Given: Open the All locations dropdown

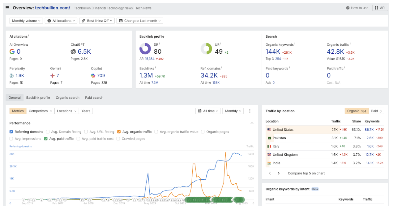Looking at the screenshot, I should (61, 21).
